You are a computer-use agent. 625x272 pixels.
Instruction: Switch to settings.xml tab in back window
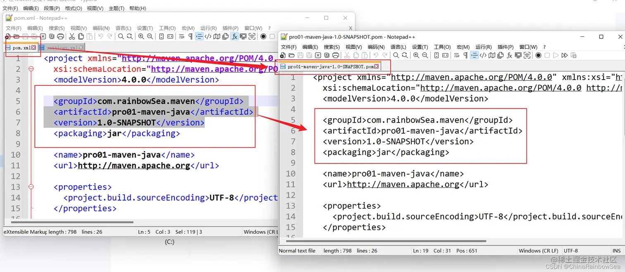tap(62, 48)
